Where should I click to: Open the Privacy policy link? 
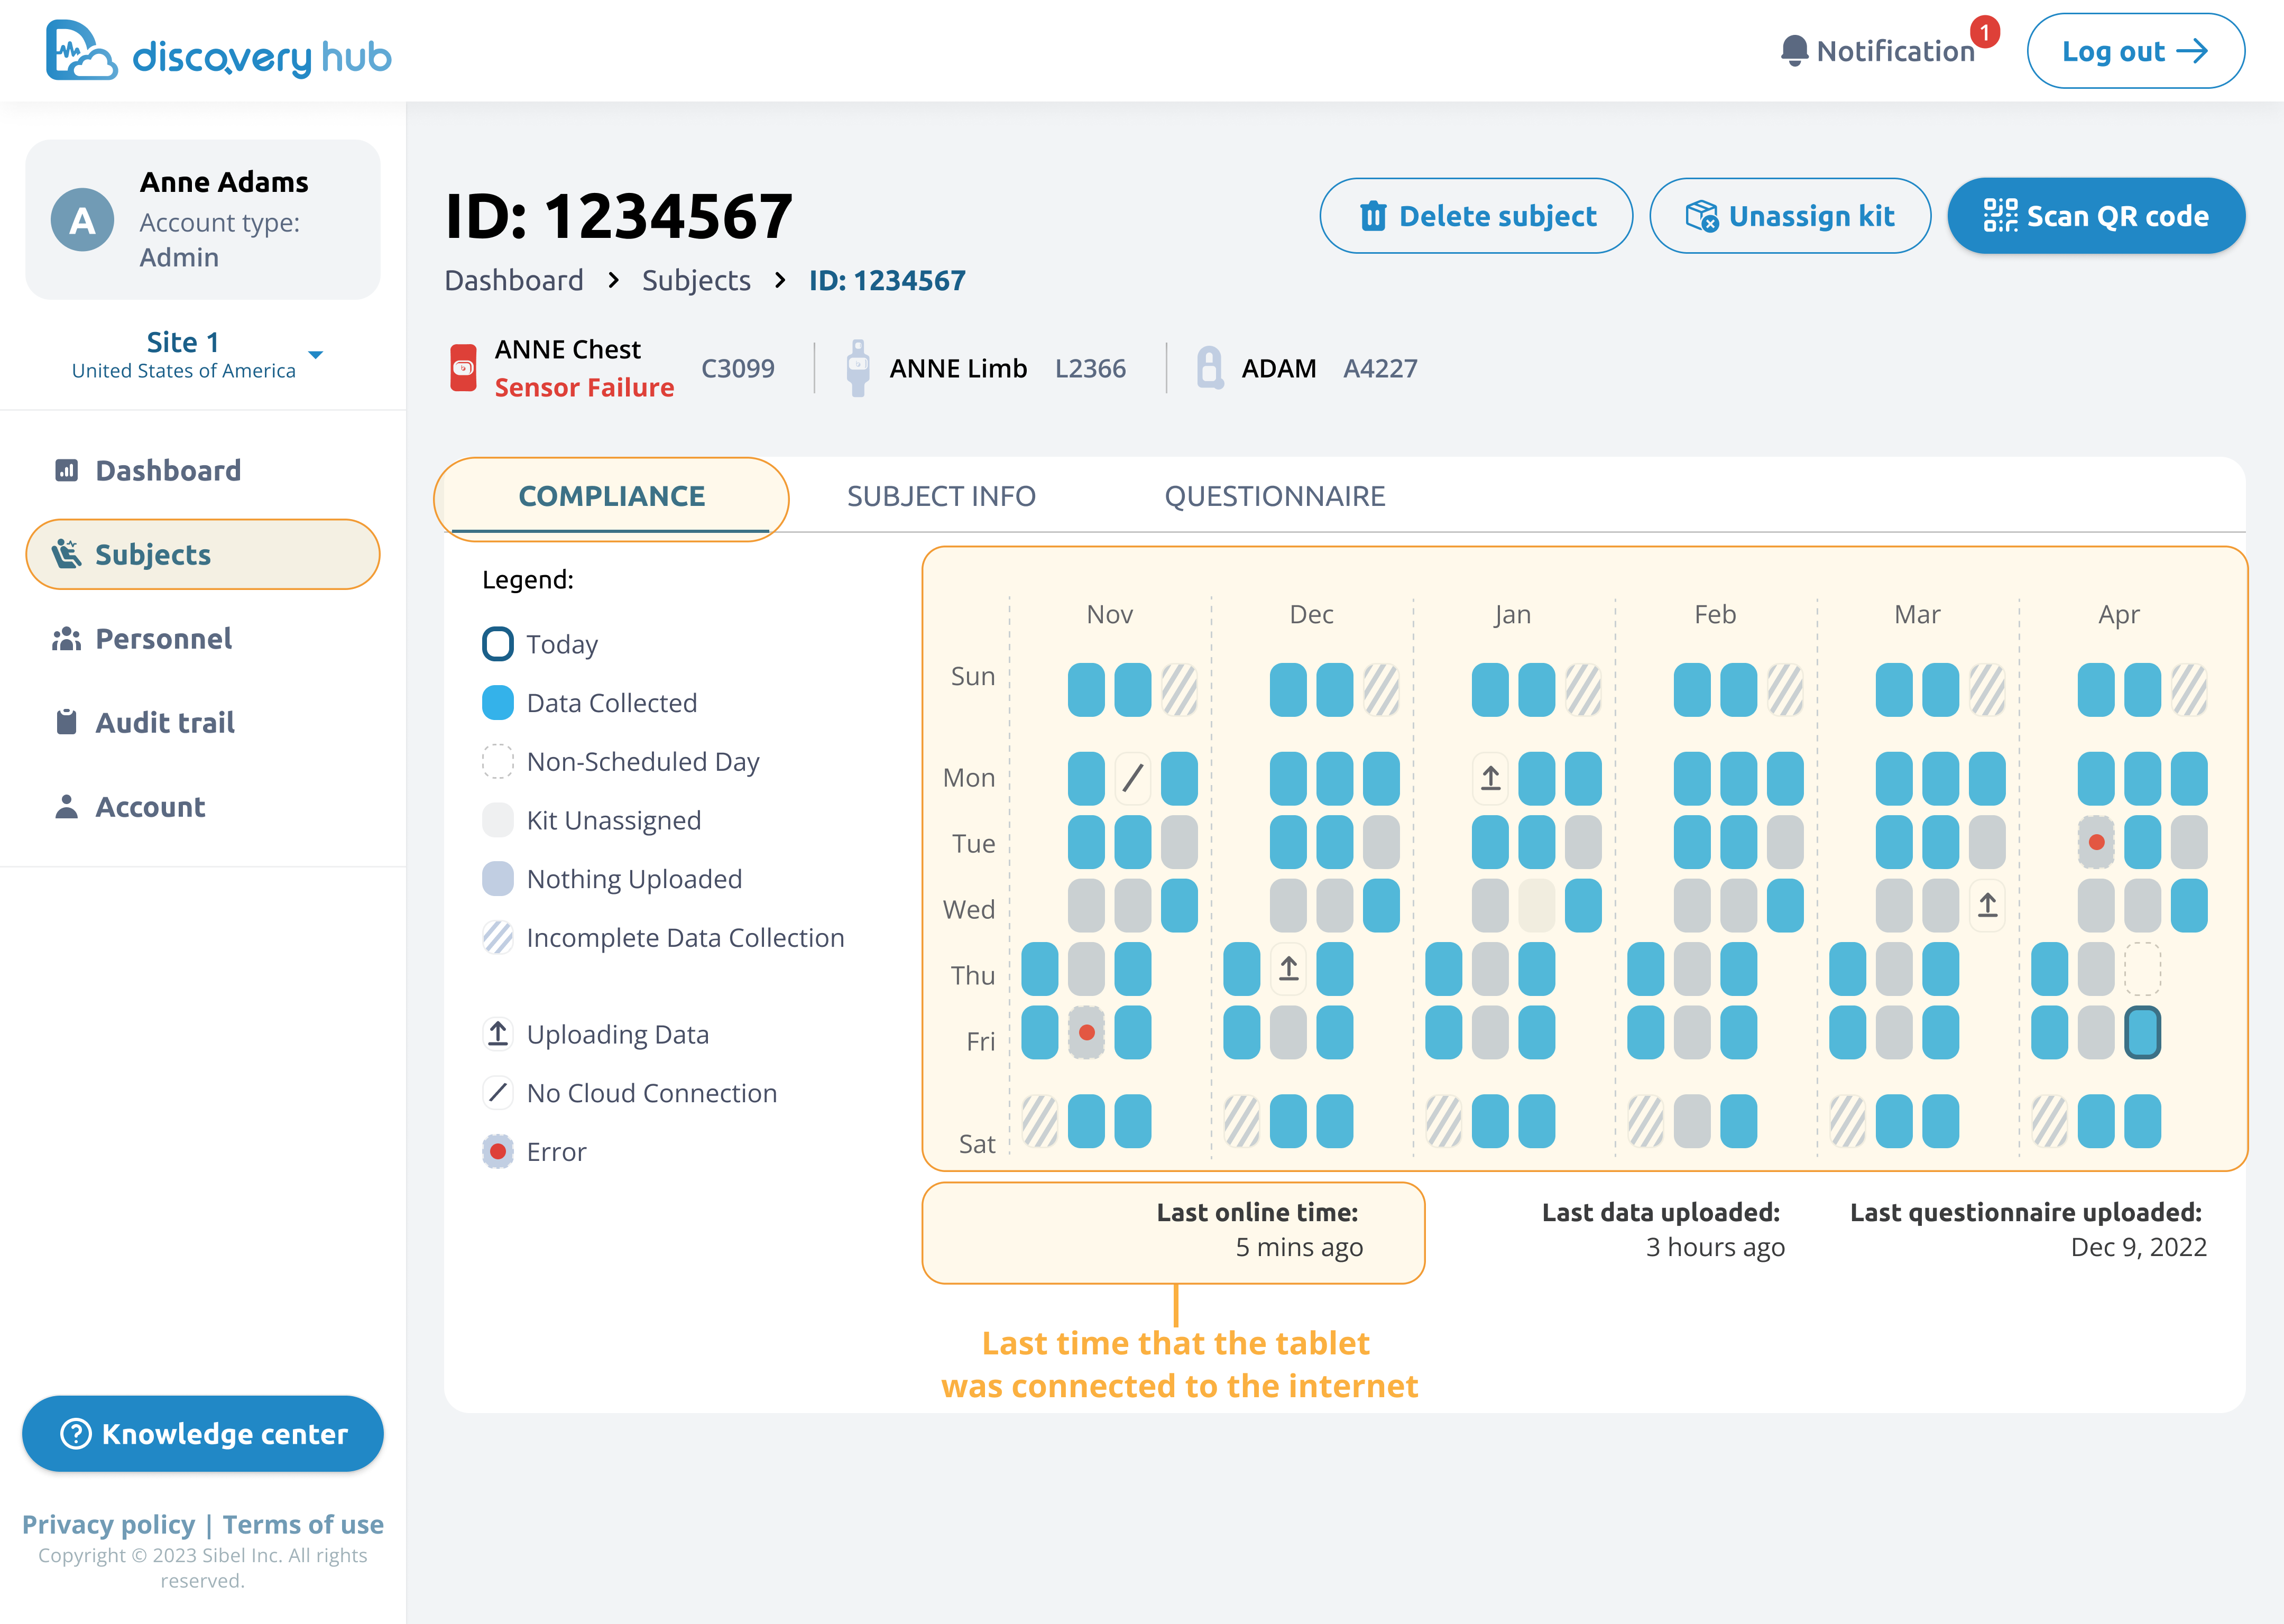(109, 1524)
